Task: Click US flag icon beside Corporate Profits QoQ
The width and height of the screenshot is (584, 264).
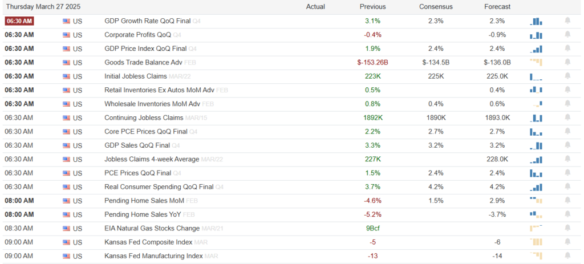Action: point(66,35)
